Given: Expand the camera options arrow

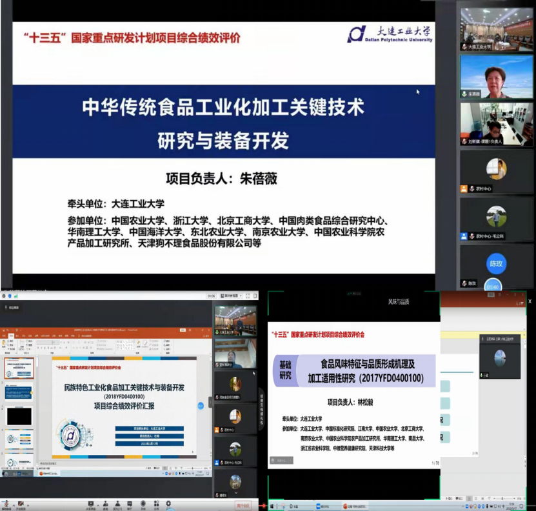Looking at the screenshot, I should click(27, 503).
